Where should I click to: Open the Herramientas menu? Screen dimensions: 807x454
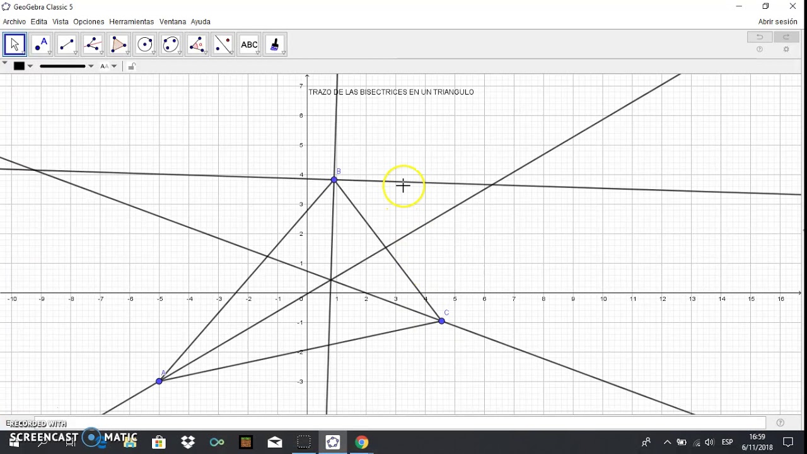tap(132, 21)
